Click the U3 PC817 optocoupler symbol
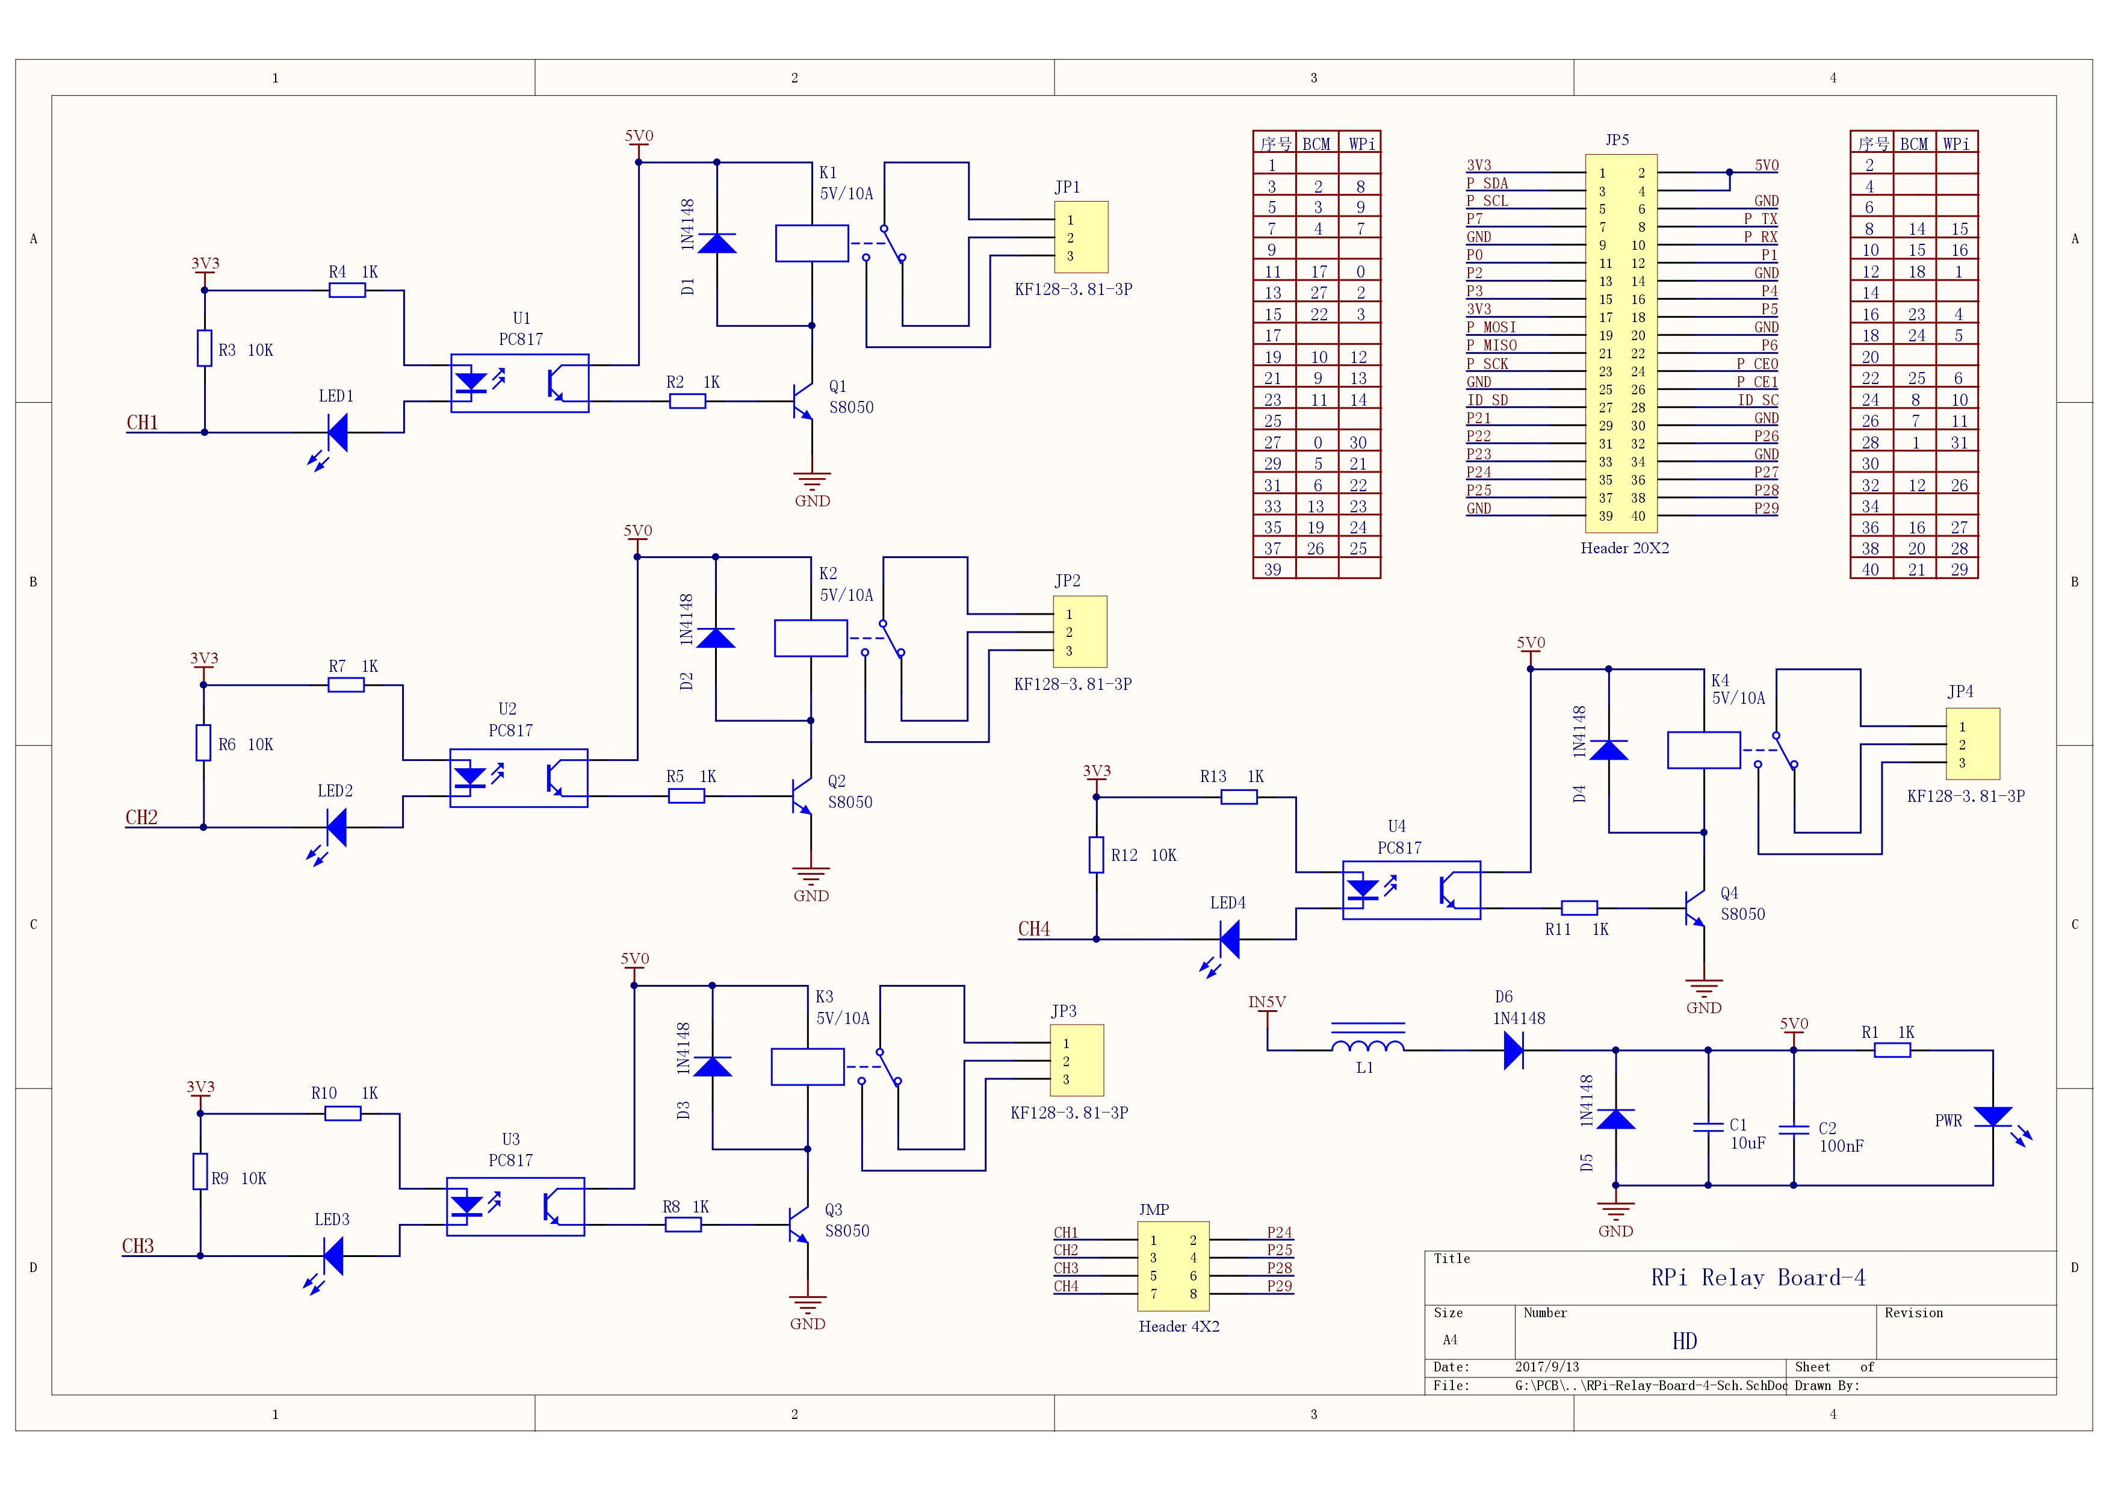The width and height of the screenshot is (2112, 1493). tap(515, 1206)
